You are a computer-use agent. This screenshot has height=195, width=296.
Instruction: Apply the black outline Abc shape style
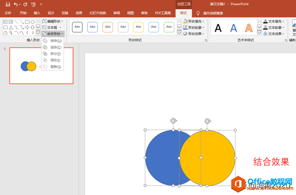point(77,27)
